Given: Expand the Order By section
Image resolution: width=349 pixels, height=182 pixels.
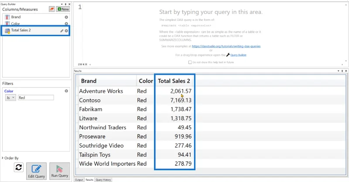Looking at the screenshot, I should click(10, 158).
